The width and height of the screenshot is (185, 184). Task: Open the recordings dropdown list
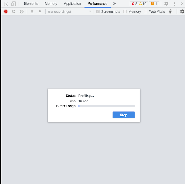tap(90, 11)
